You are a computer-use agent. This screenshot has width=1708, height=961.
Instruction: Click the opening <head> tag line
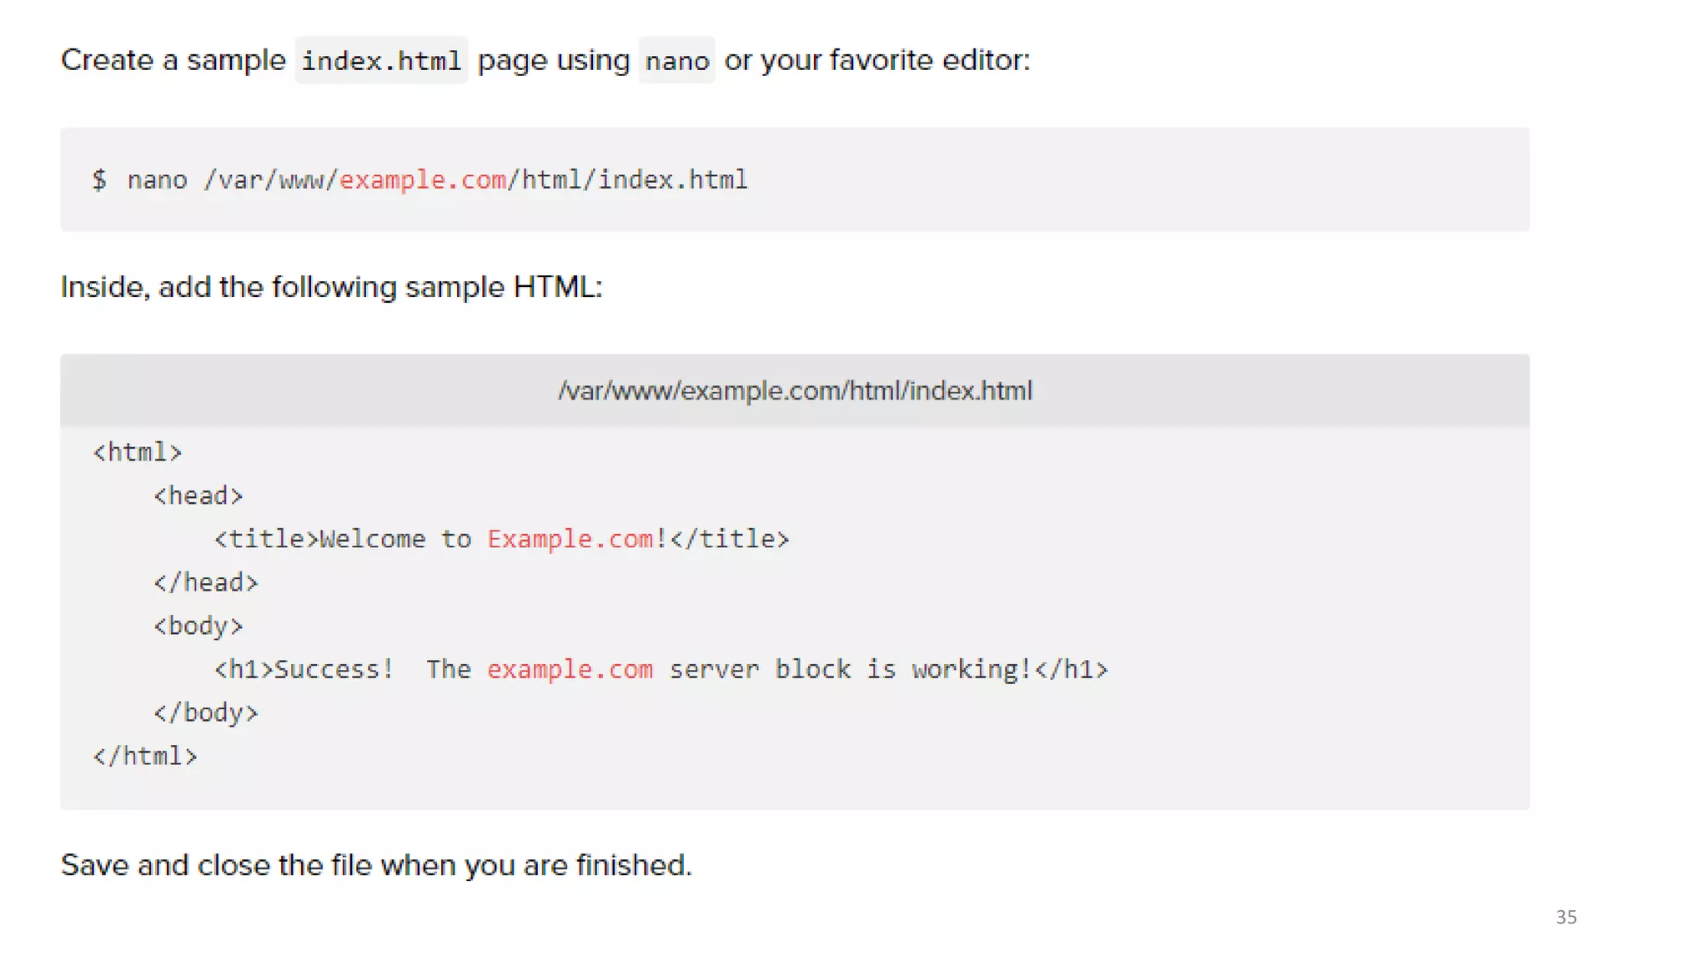coord(198,496)
